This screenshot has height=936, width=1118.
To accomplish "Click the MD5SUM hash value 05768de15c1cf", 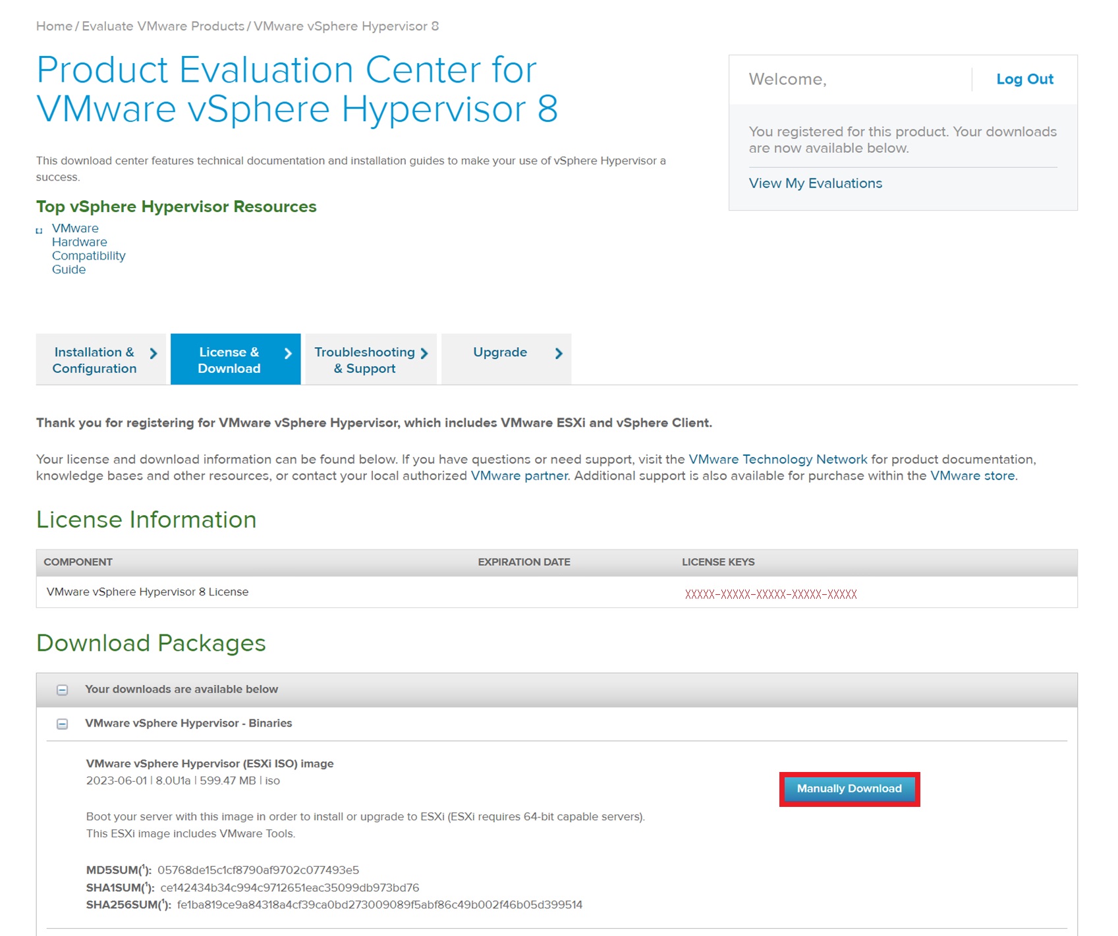I will coord(258,870).
